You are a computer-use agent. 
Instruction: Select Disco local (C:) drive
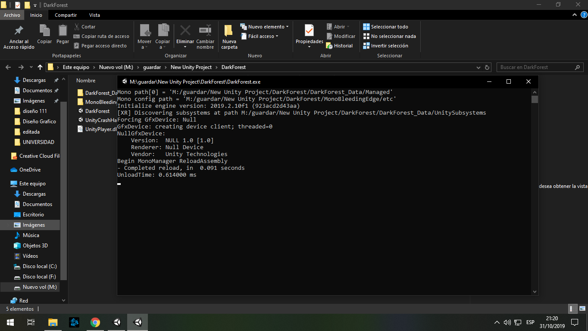point(39,266)
